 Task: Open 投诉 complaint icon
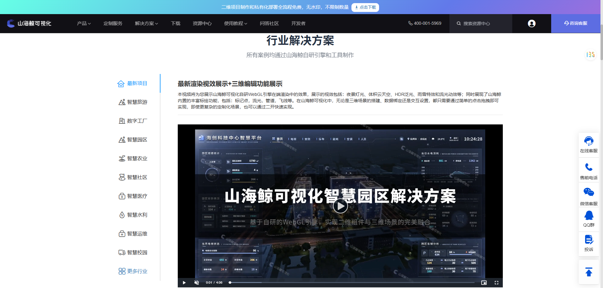pyautogui.click(x=589, y=240)
